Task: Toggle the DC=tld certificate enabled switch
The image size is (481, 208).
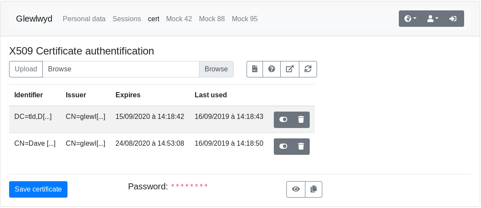Action: [283, 120]
